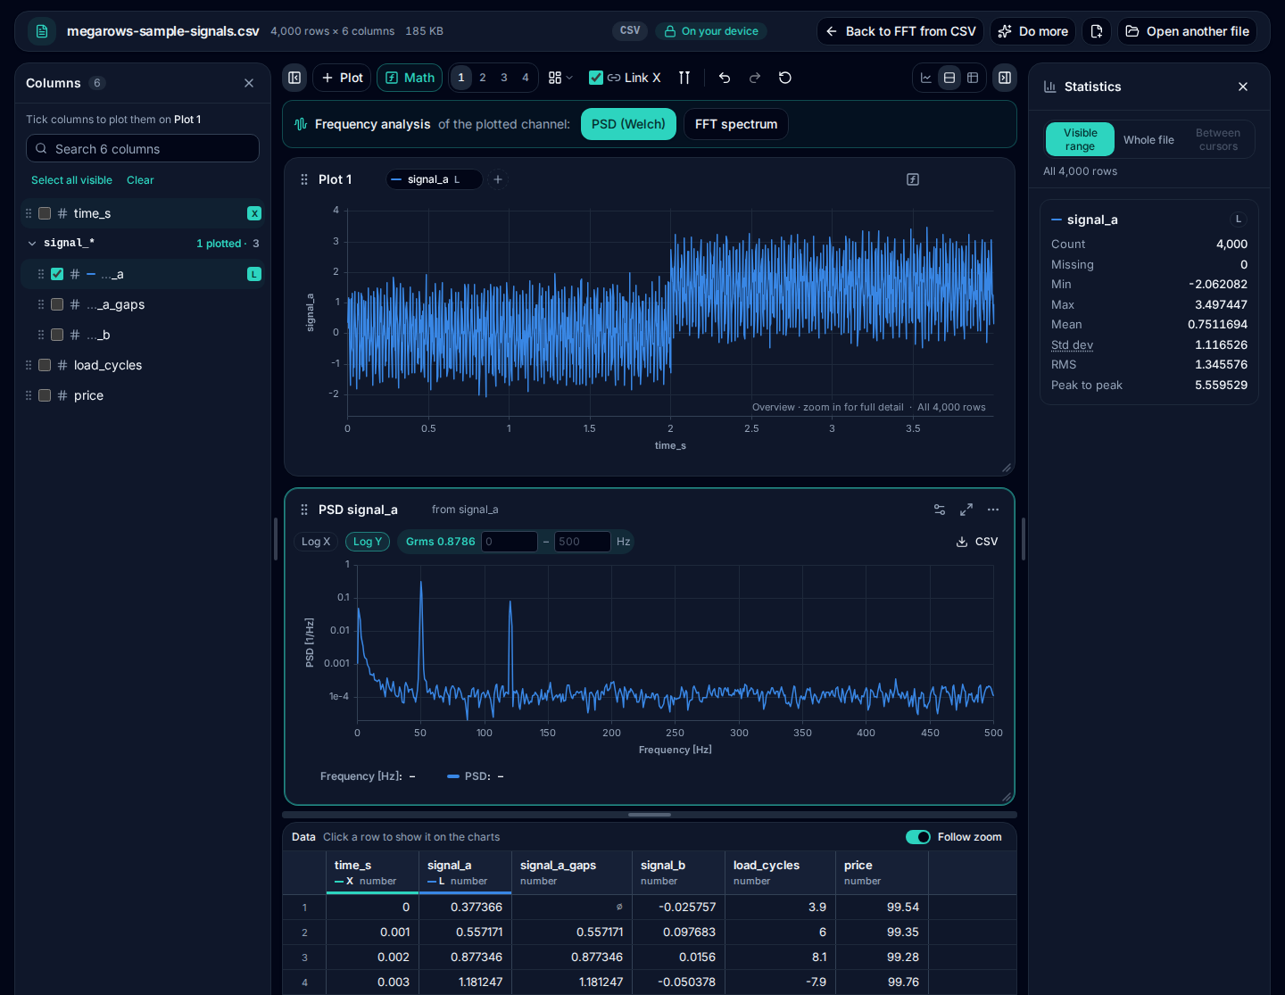
Task: Switch to FFT spectrum tab
Action: pyautogui.click(x=736, y=124)
